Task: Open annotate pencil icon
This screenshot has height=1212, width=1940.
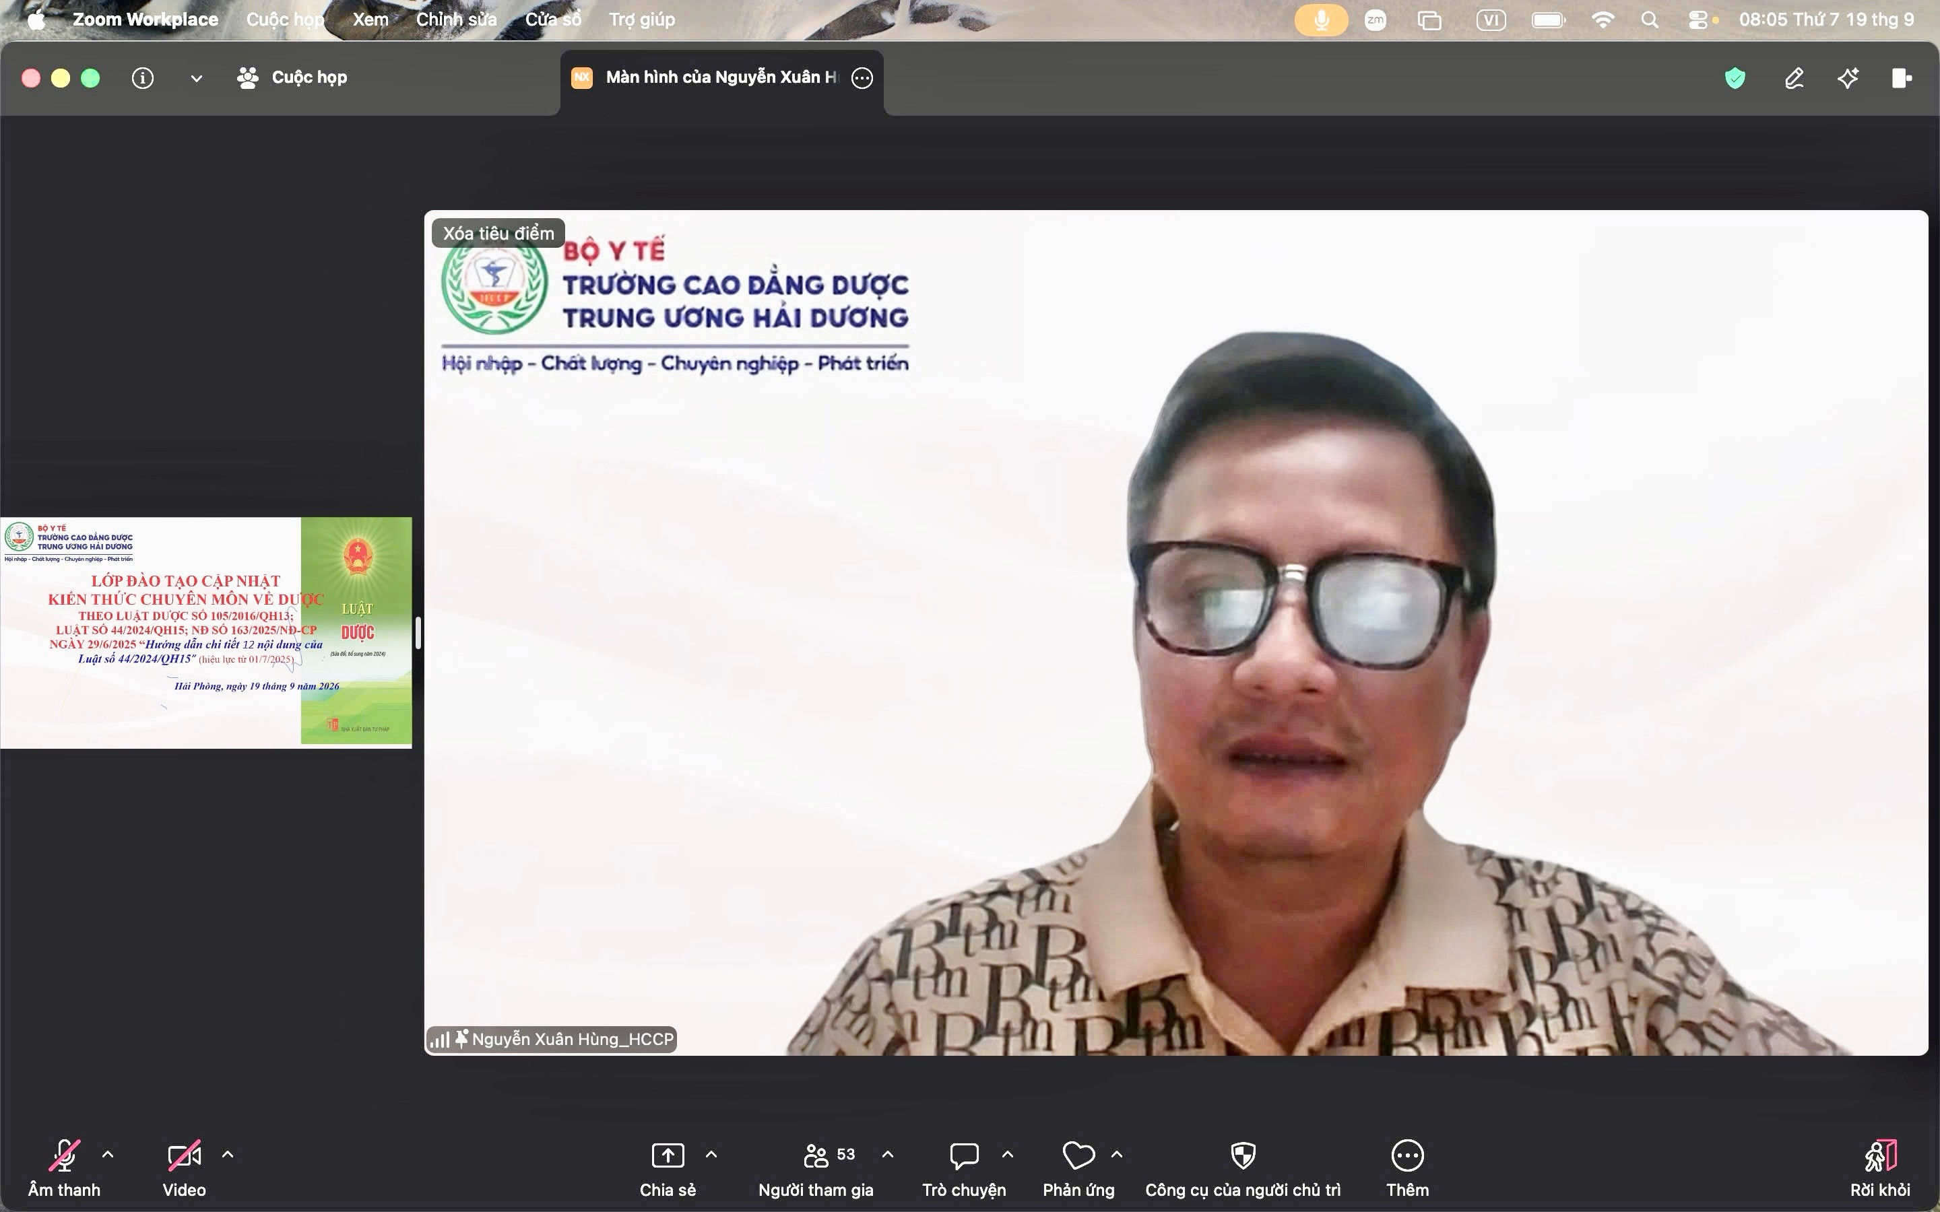Action: tap(1794, 77)
